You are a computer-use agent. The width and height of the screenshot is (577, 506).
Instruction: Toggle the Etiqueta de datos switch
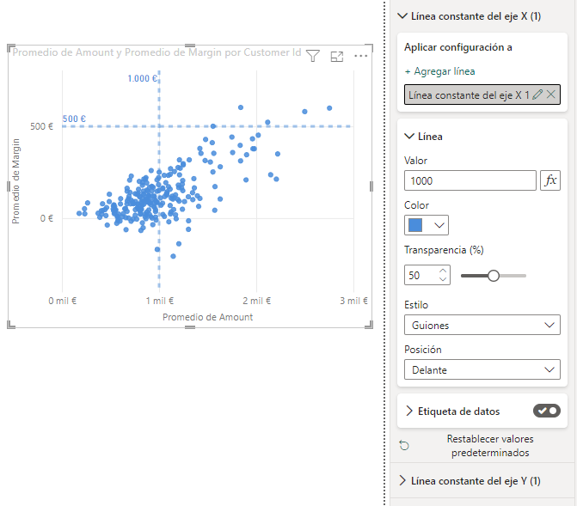click(x=546, y=411)
